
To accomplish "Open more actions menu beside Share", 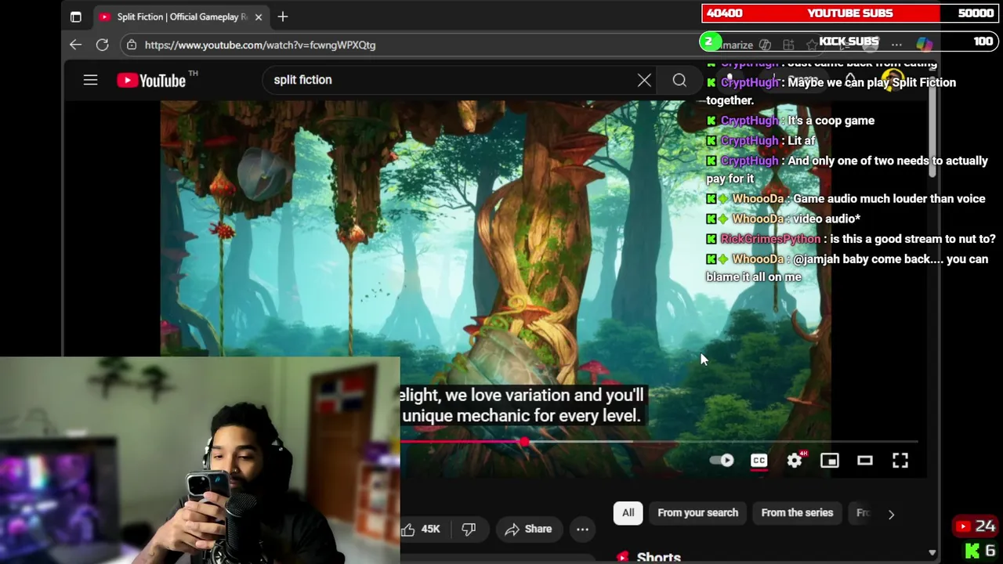I will (x=582, y=530).
